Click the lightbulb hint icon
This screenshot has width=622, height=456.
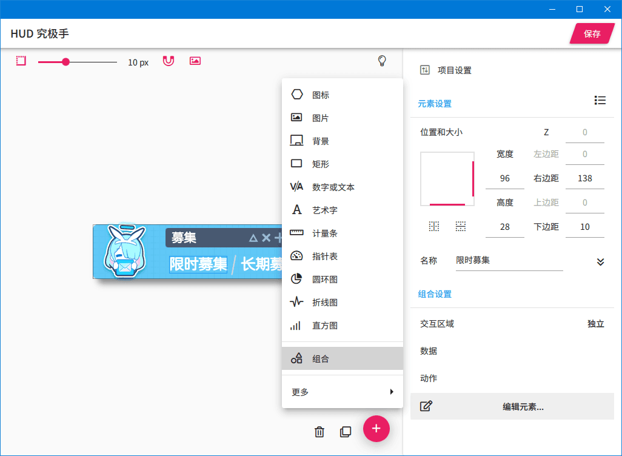[x=381, y=61]
